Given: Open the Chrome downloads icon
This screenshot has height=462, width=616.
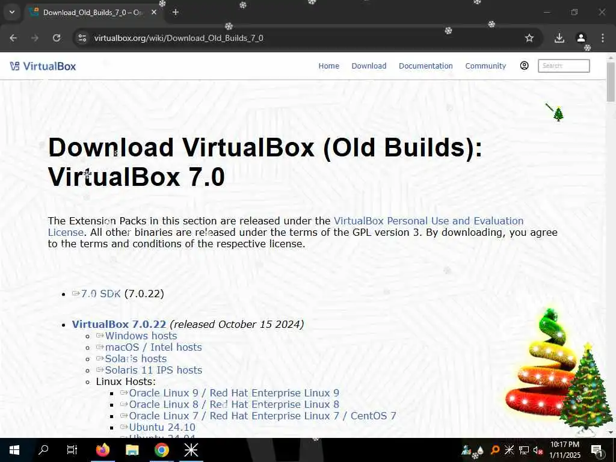Looking at the screenshot, I should click(x=559, y=38).
